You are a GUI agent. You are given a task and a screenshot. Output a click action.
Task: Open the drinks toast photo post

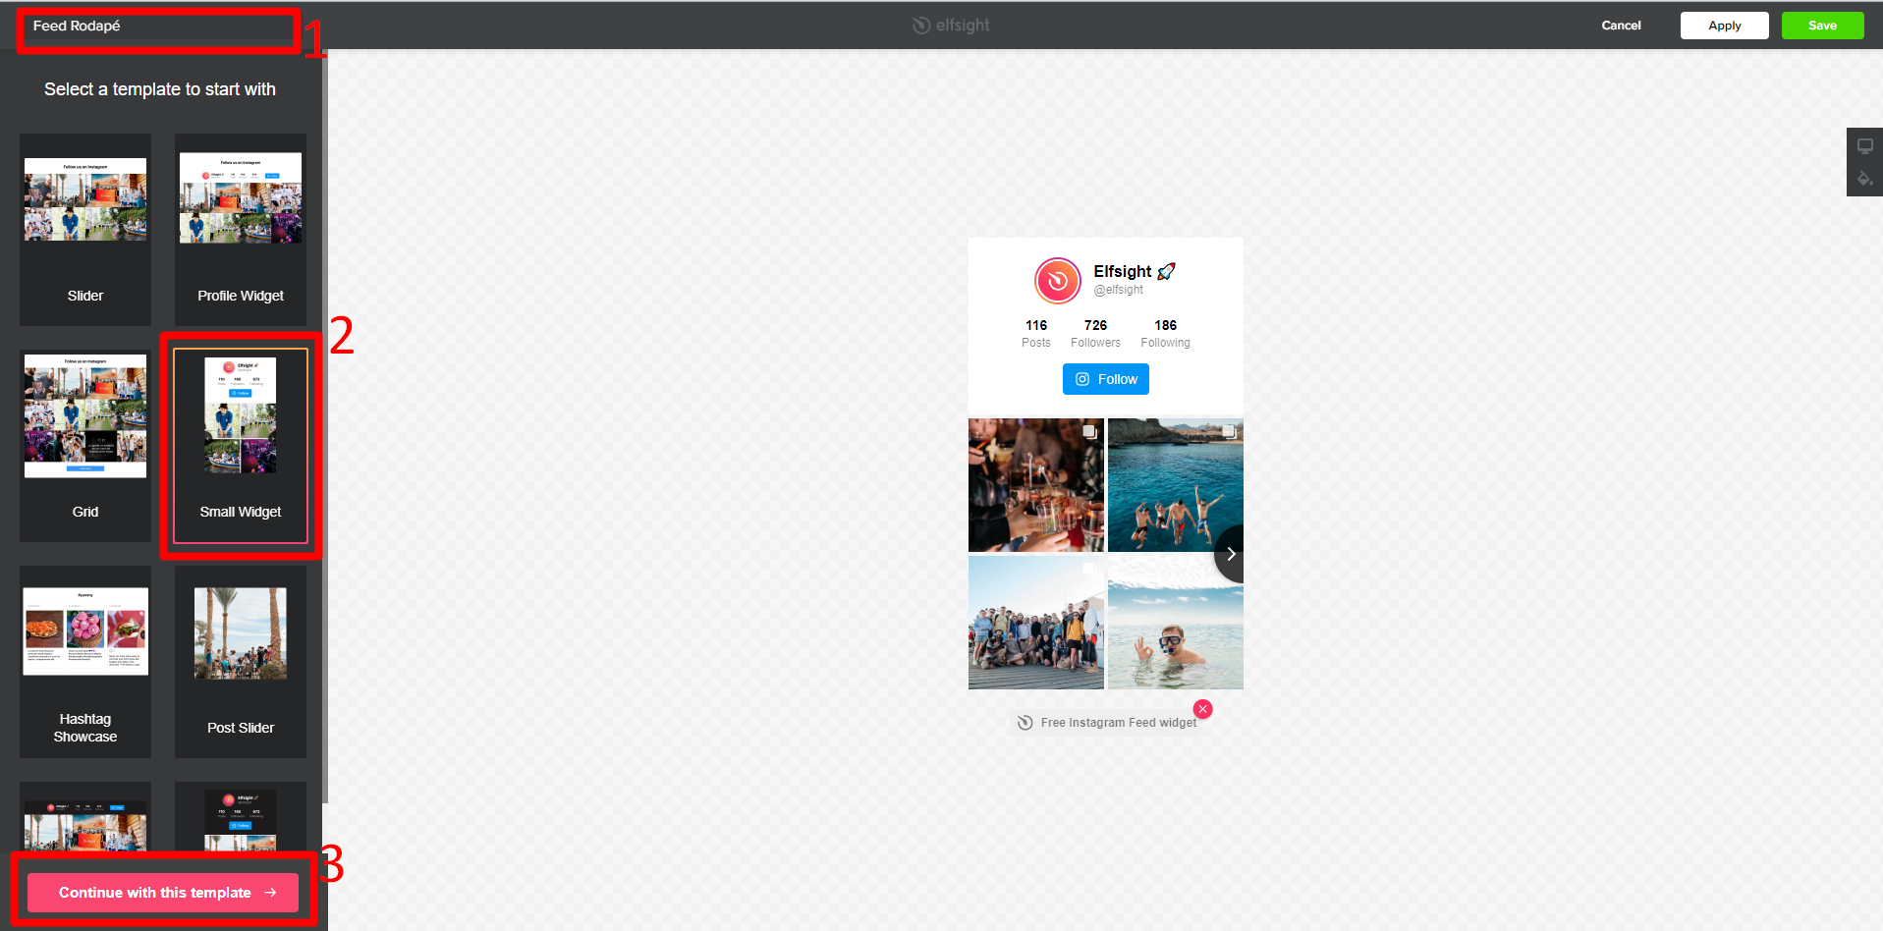pos(1036,485)
